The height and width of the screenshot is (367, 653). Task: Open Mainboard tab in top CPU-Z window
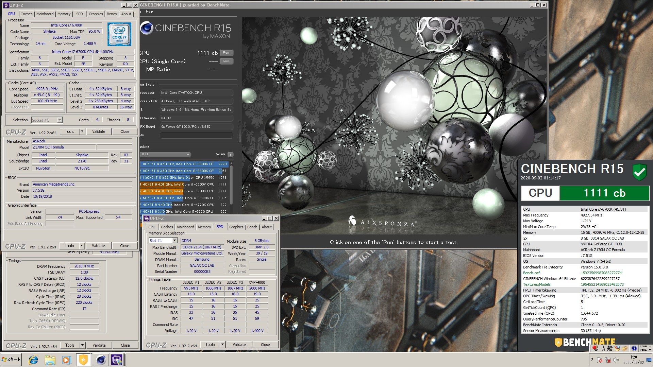(45, 14)
